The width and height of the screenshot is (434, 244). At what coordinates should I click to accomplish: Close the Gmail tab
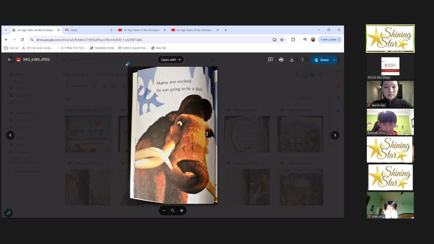[x=111, y=30]
